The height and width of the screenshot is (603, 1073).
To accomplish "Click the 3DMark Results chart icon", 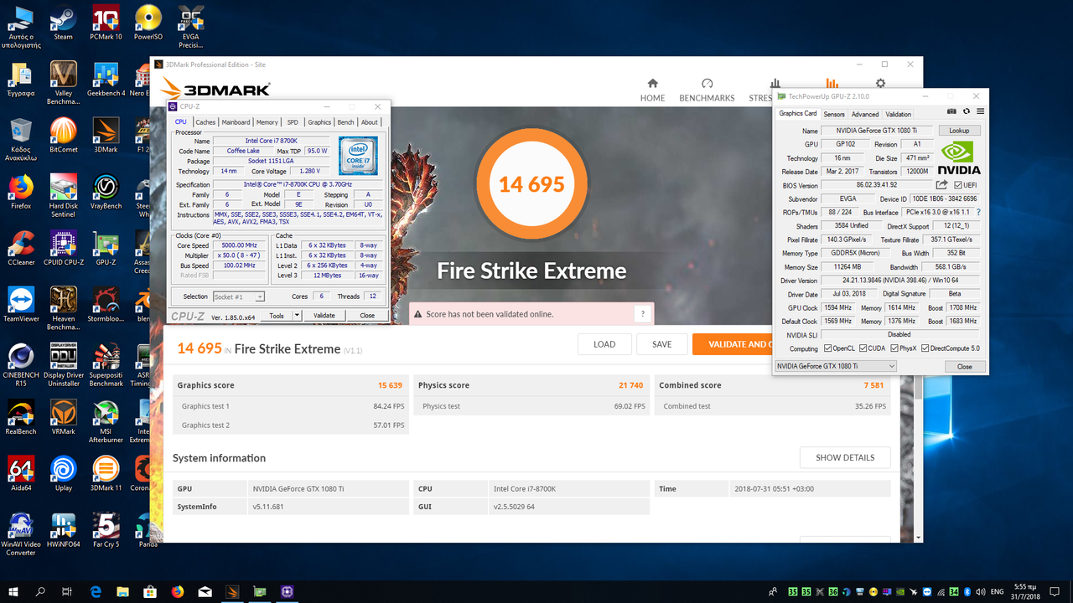I will [832, 84].
